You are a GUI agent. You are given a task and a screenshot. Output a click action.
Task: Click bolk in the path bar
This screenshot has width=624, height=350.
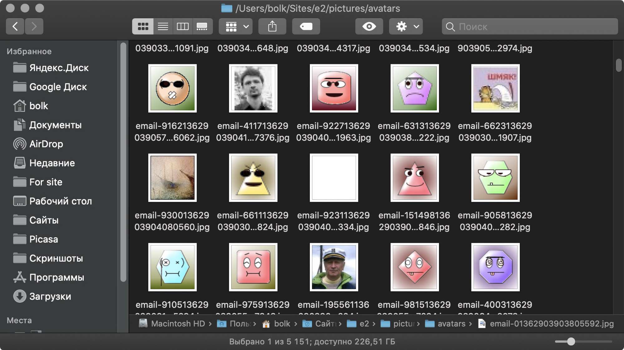(276, 324)
